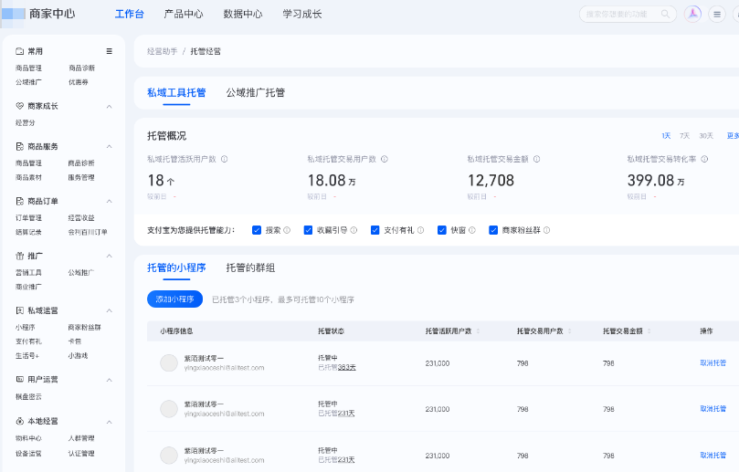Uncheck the 收藏引导 checkbox
The height and width of the screenshot is (472, 739).
(308, 230)
